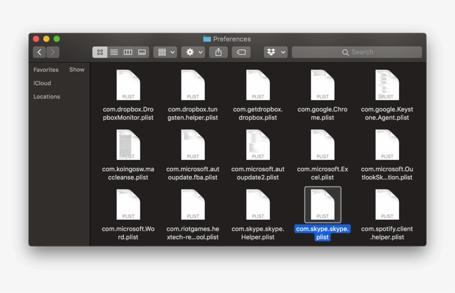Select com.microsoft.OutlookSk...tion.plist file icon
The height and width of the screenshot is (293, 455).
pos(387,145)
